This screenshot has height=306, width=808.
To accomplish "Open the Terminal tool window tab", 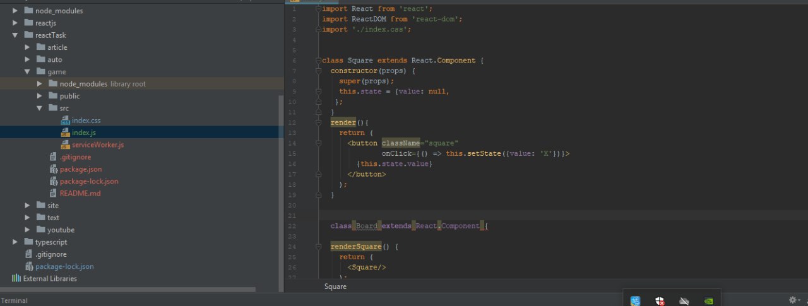I will click(14, 301).
